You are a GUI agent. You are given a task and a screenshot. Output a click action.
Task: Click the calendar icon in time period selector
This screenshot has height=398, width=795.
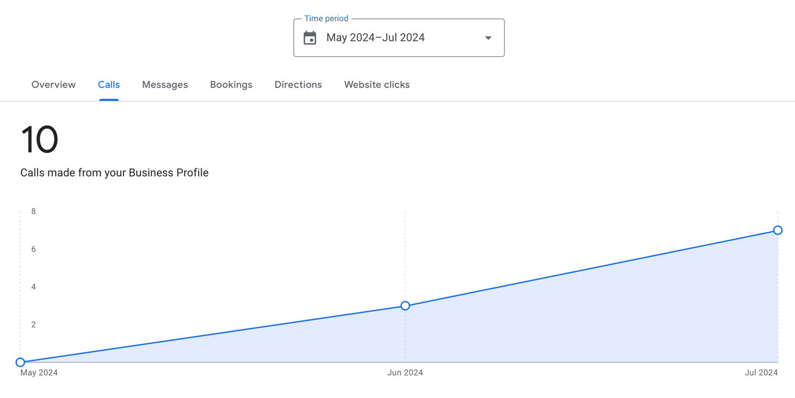(x=310, y=38)
